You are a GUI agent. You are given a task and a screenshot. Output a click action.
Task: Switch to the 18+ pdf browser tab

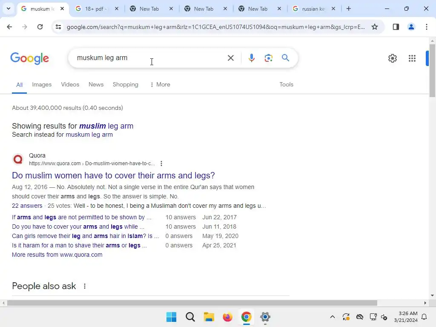pyautogui.click(x=97, y=9)
